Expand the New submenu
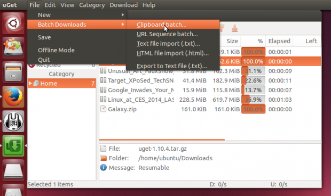 click(x=77, y=15)
